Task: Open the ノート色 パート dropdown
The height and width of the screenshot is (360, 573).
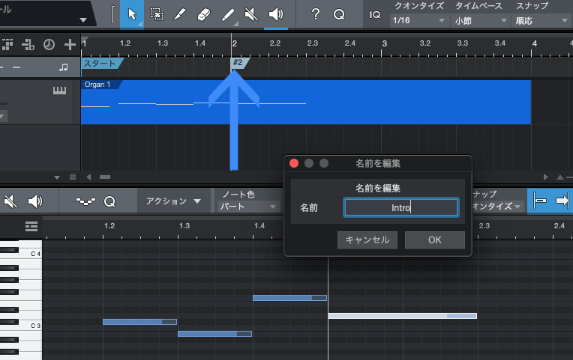Action: coord(247,207)
